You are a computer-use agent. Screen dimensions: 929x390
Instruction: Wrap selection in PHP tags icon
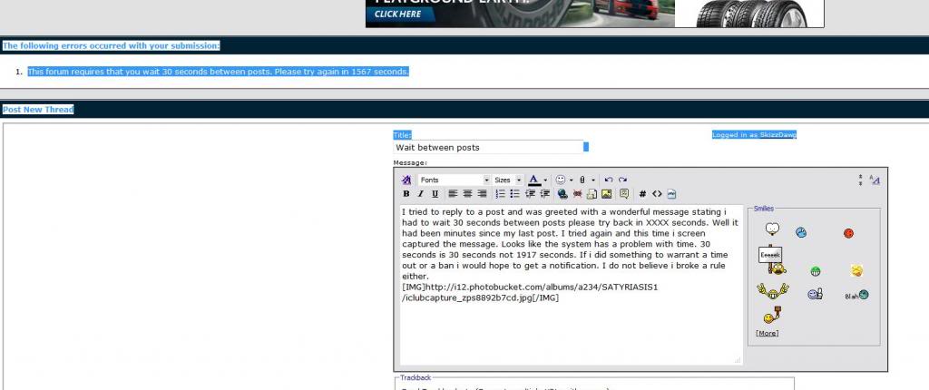click(671, 194)
